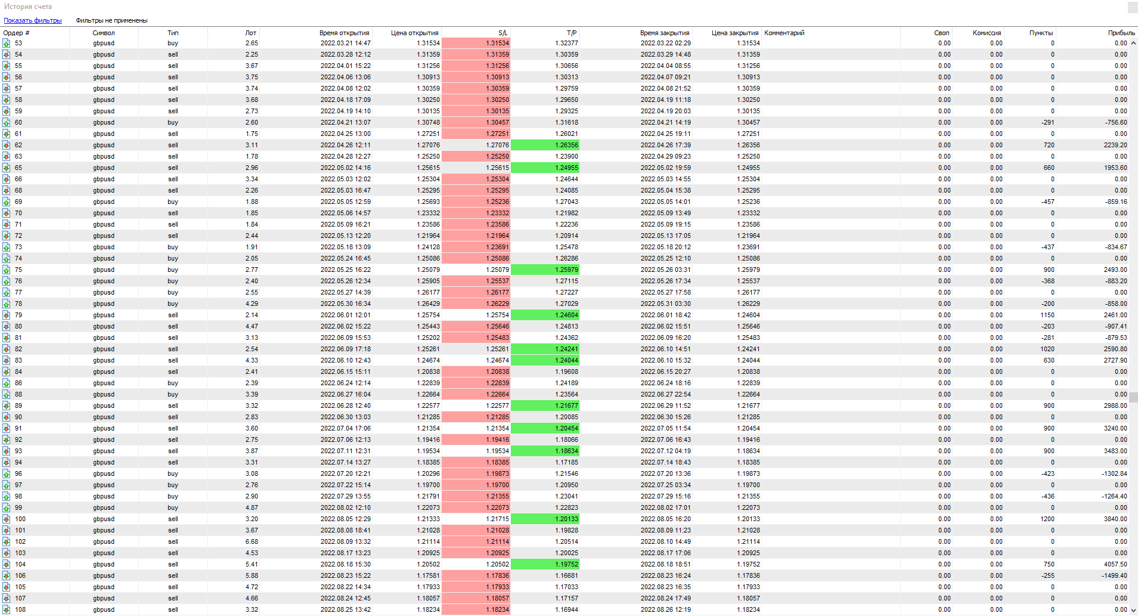Screen dimensions: 1138x616
Task: Click the sell icon for order 54
Action: pos(7,54)
